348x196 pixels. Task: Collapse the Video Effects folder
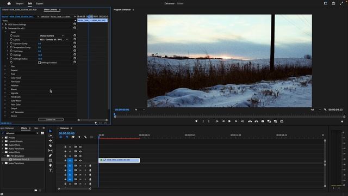tap(3, 152)
